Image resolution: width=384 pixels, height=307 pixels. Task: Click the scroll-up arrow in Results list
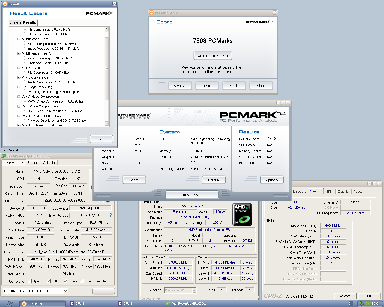[x=106, y=29]
